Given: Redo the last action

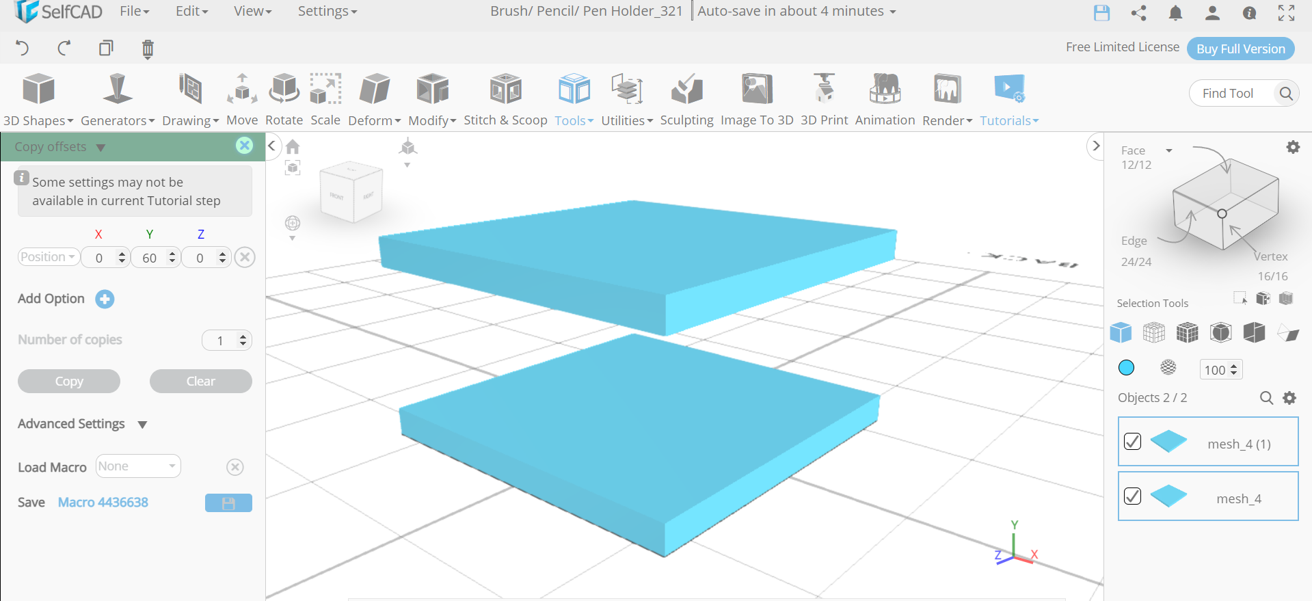Looking at the screenshot, I should (x=64, y=48).
